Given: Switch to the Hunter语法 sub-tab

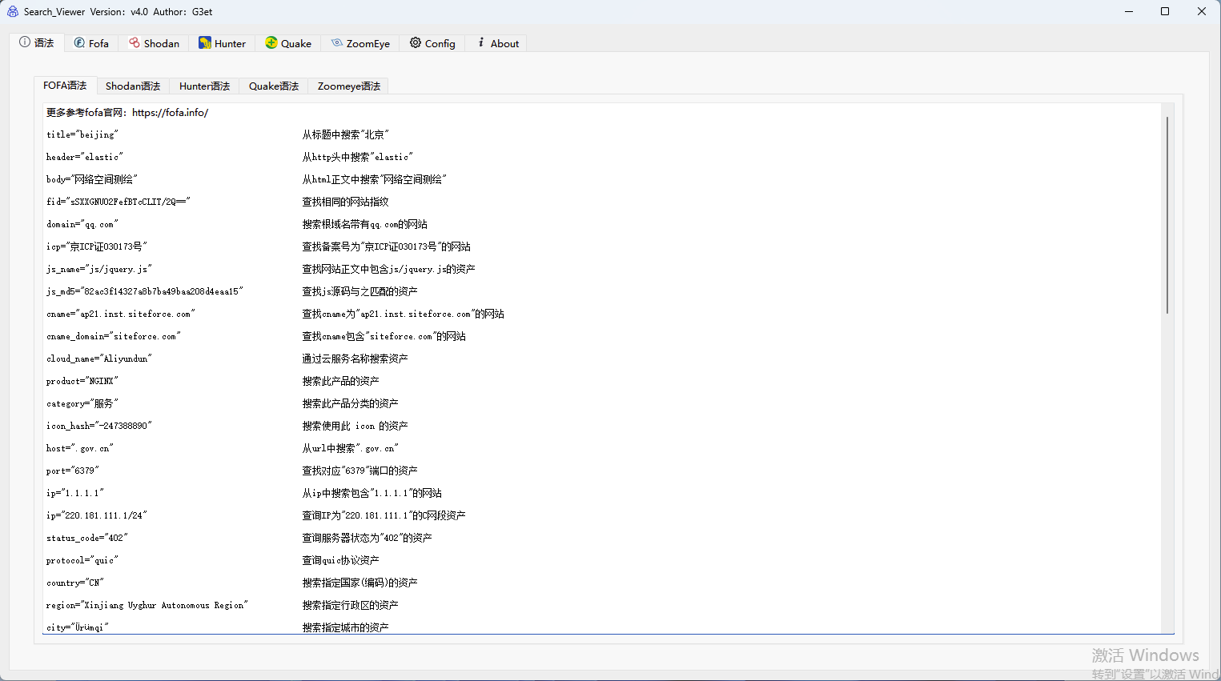Looking at the screenshot, I should click(x=204, y=86).
